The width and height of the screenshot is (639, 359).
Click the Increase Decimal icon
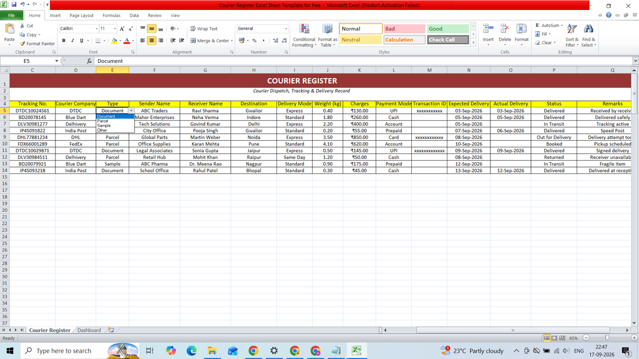point(275,41)
